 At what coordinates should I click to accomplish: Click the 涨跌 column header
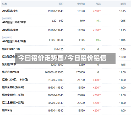click(x=98, y=4)
